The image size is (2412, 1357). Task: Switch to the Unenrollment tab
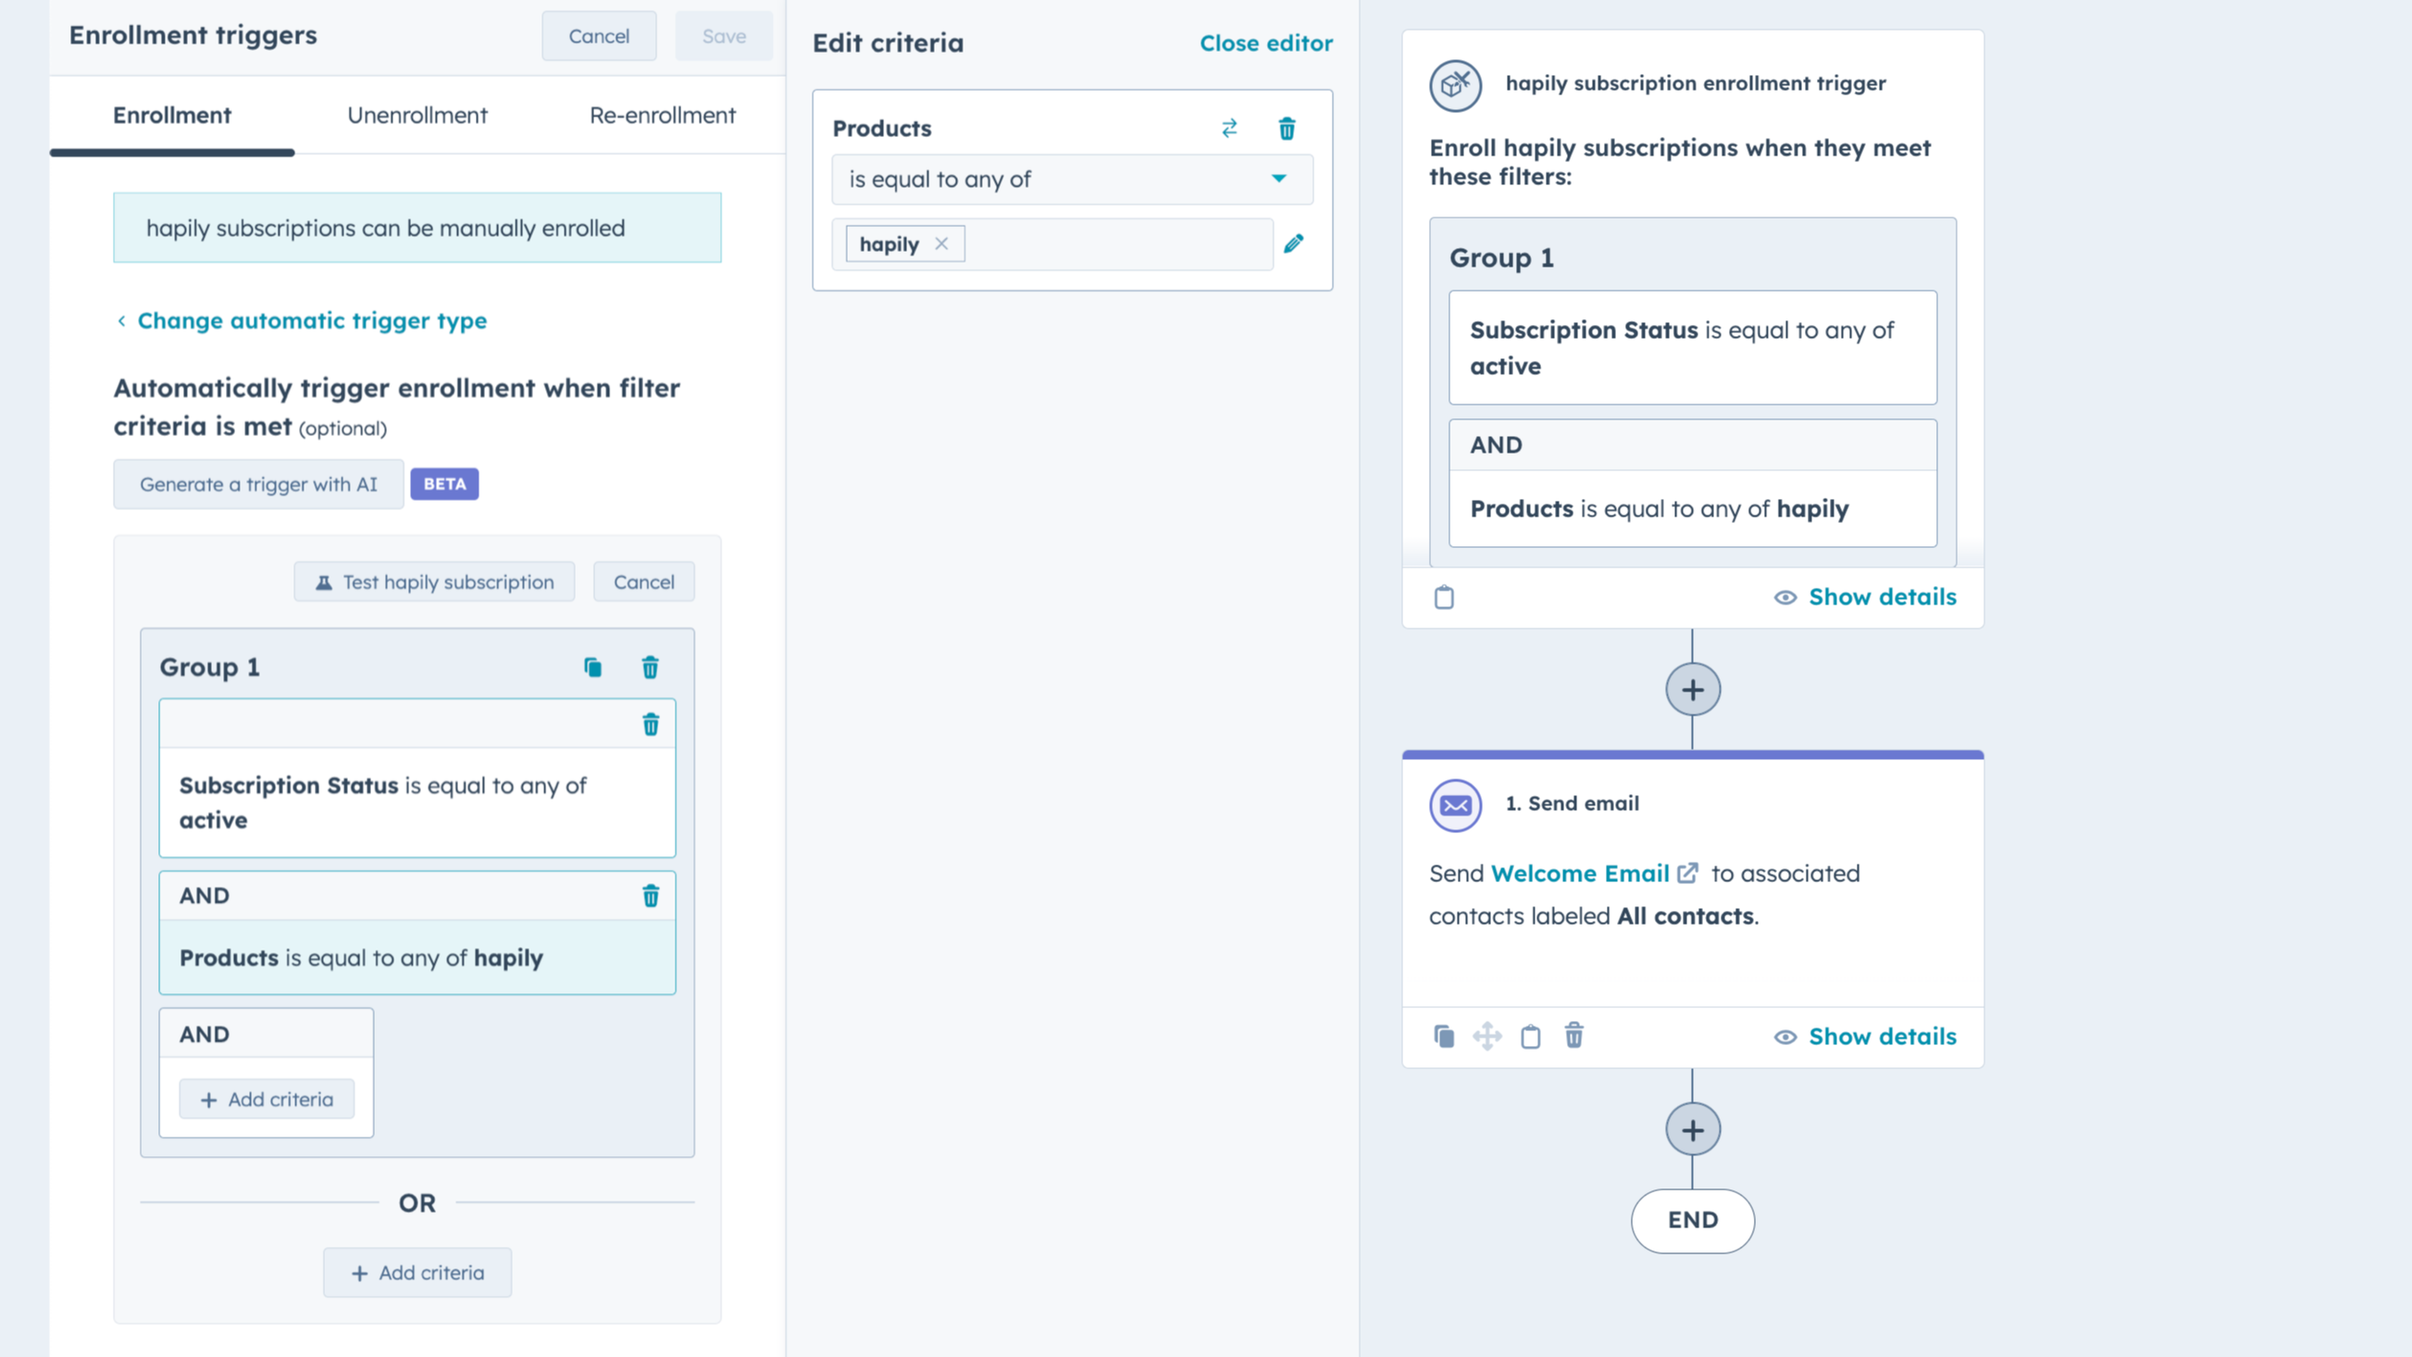click(417, 115)
